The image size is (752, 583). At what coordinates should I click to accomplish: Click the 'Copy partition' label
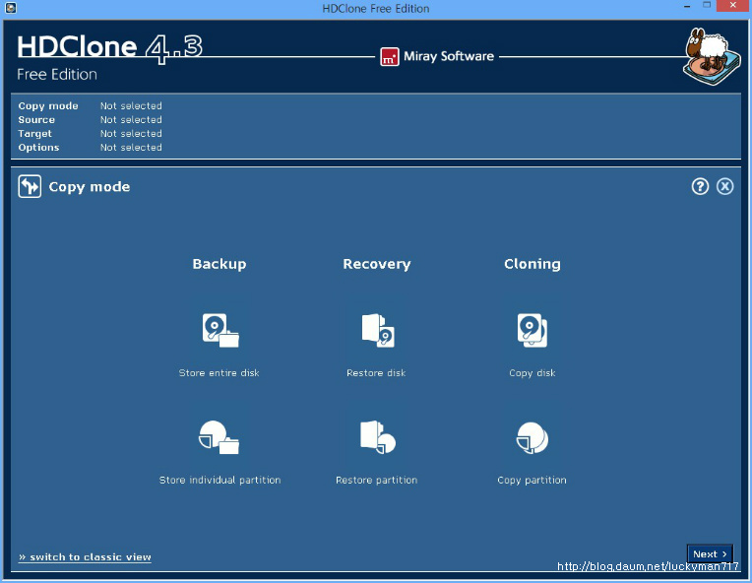pyautogui.click(x=532, y=480)
